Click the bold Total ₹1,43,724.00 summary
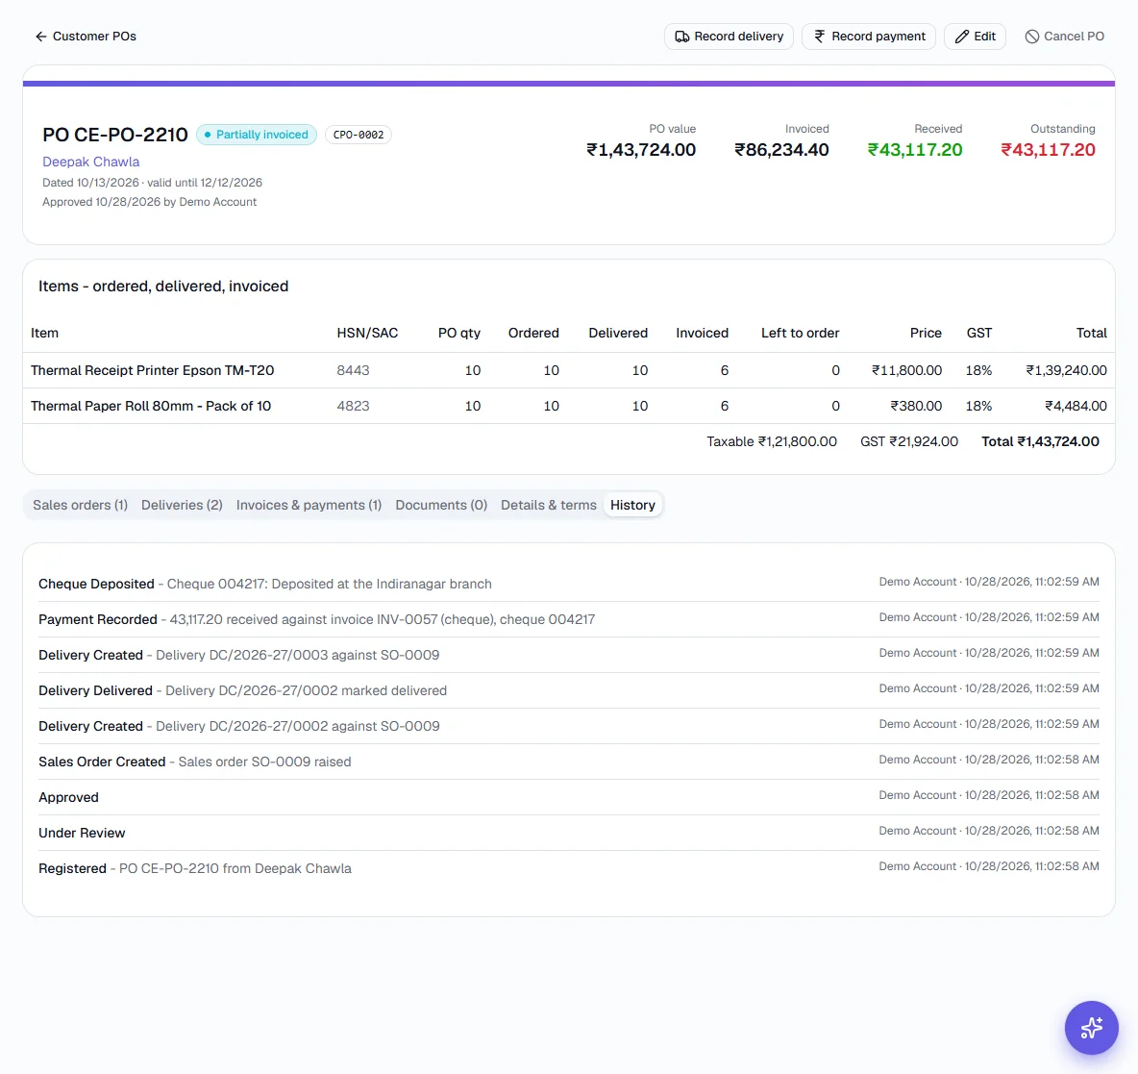Viewport: 1138px width, 1074px height. coord(1040,441)
